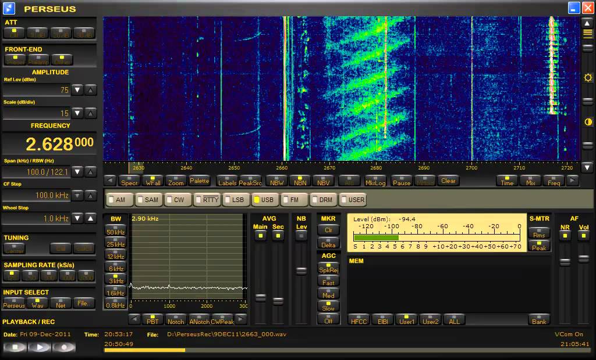
Task: Enable the 10 dB attenuator button
Action: coord(37,33)
